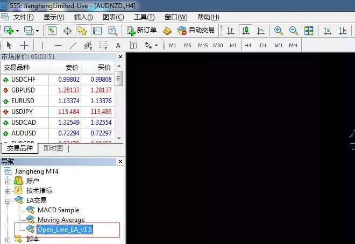Expand the 技术指标 indicators tree node

point(8,191)
